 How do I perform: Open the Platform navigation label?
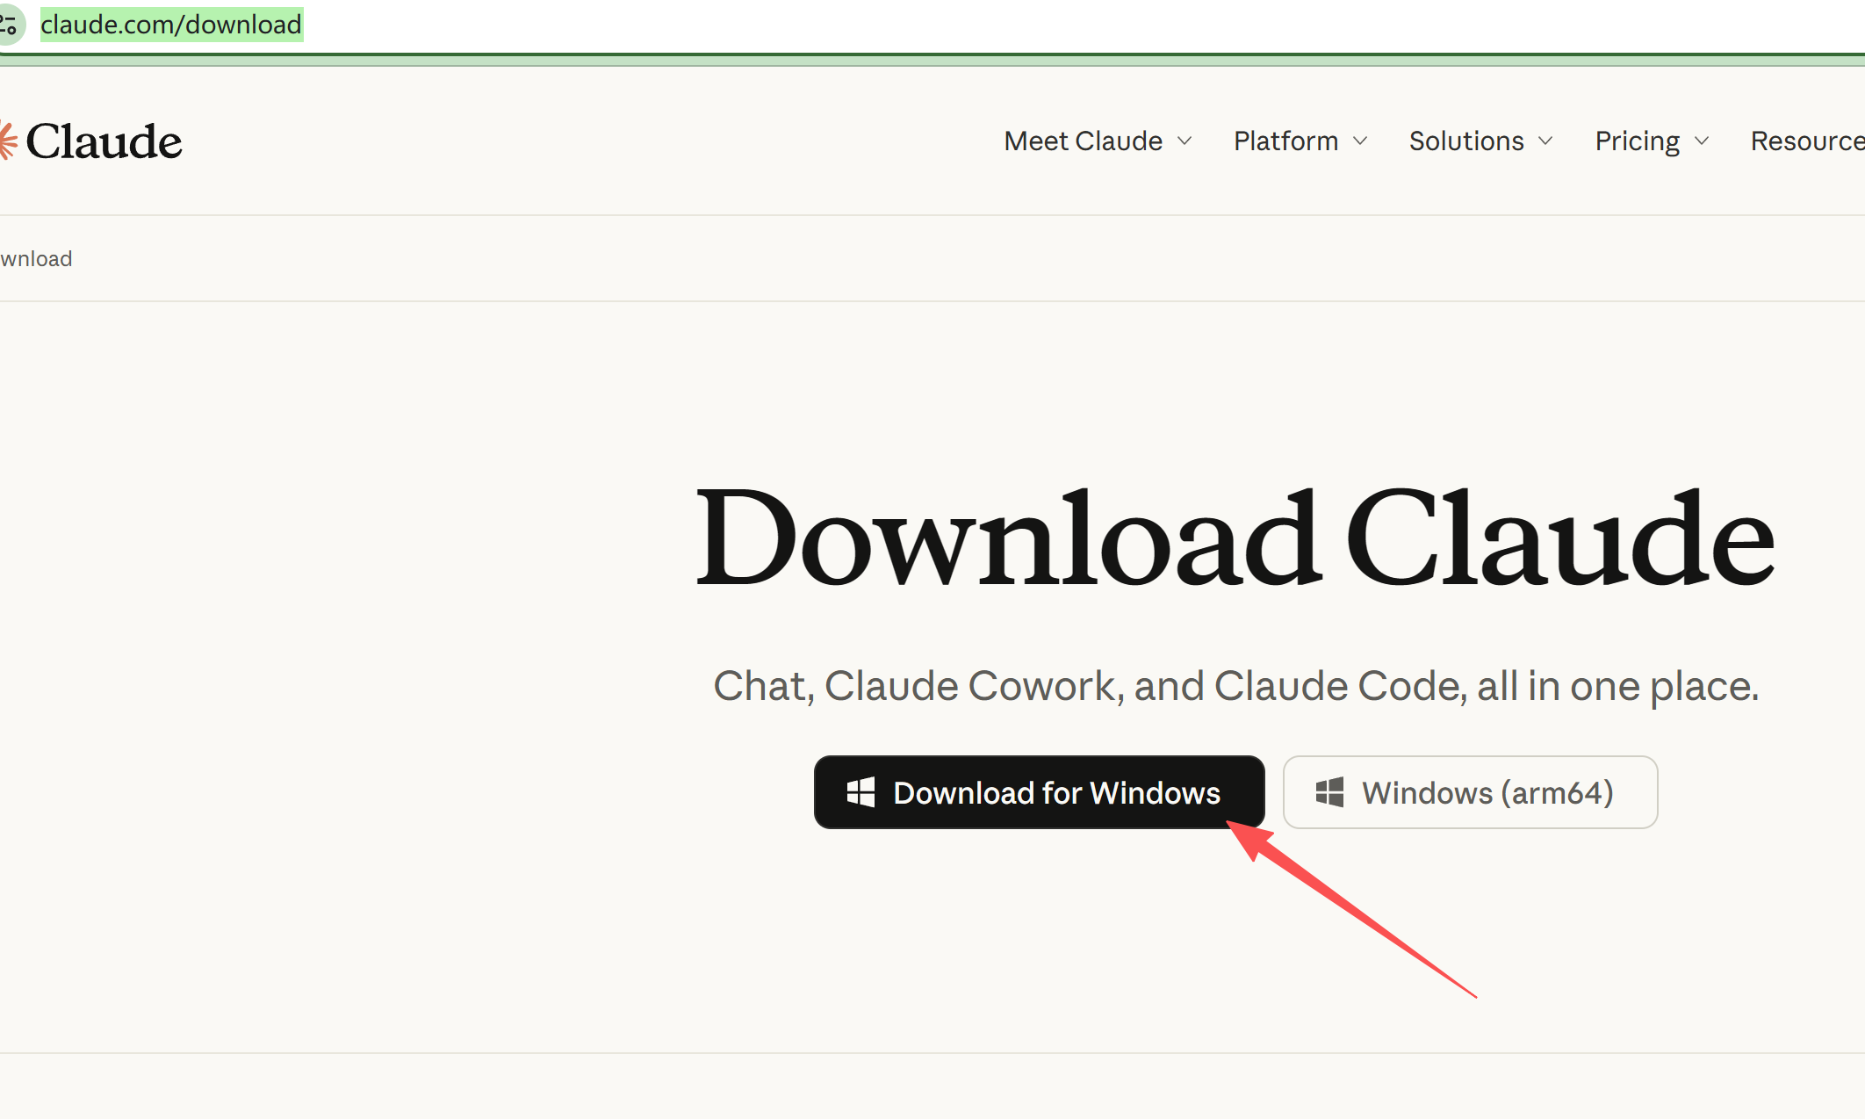click(x=1285, y=141)
